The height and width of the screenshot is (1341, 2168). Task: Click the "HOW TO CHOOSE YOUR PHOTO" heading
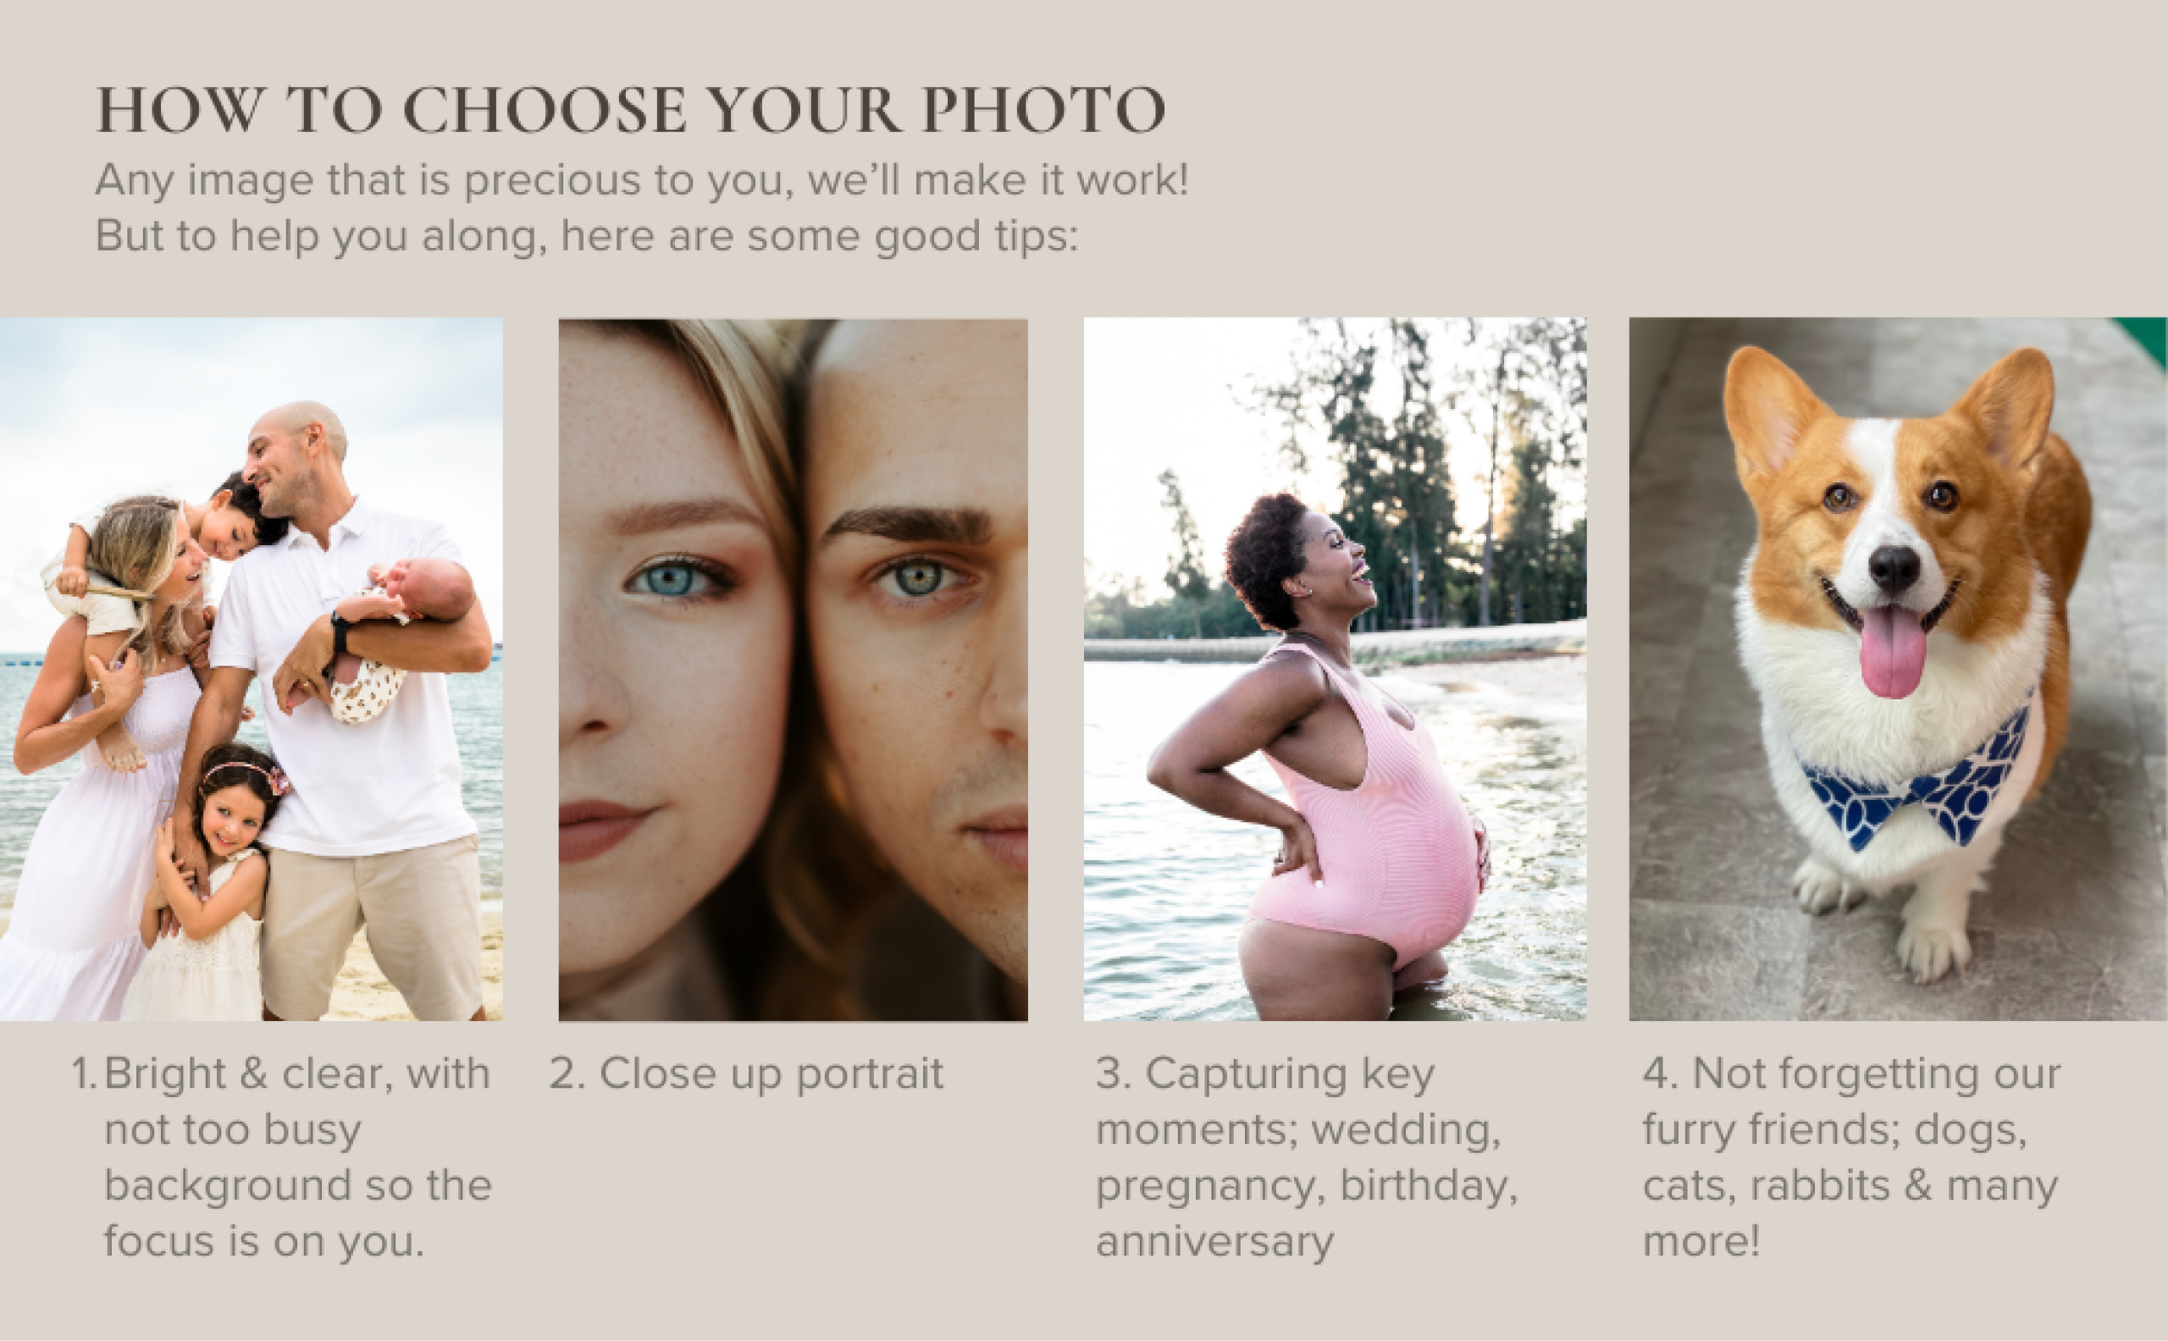click(630, 111)
